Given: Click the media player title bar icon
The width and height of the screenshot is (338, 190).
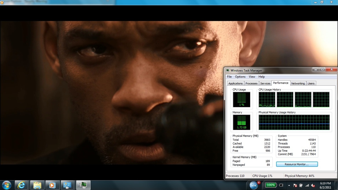Looking at the screenshot, I should click(2, 2).
